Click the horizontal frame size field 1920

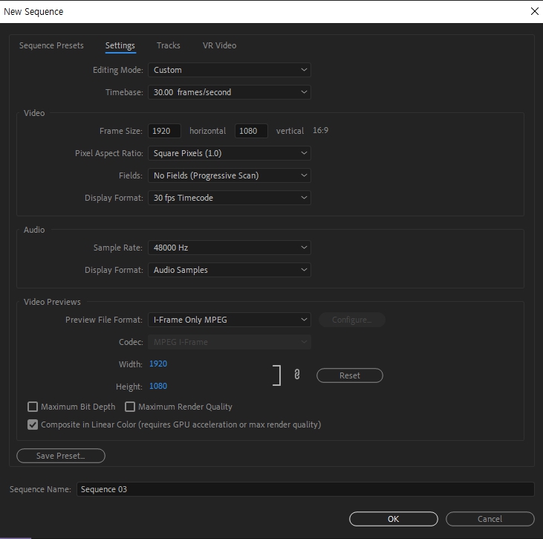[x=164, y=131]
